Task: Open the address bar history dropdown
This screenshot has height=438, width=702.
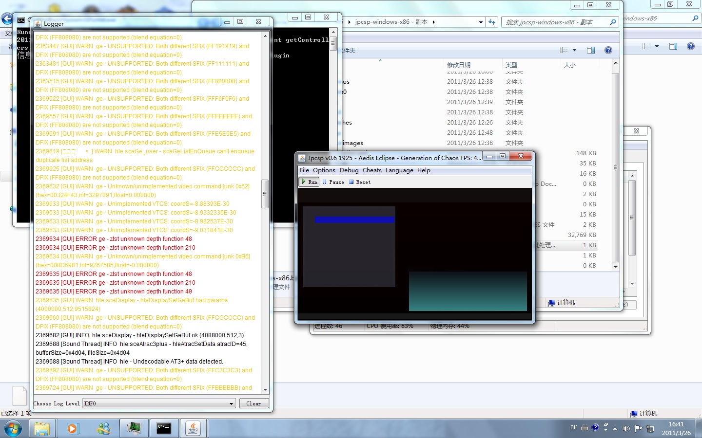Action: click(481, 22)
